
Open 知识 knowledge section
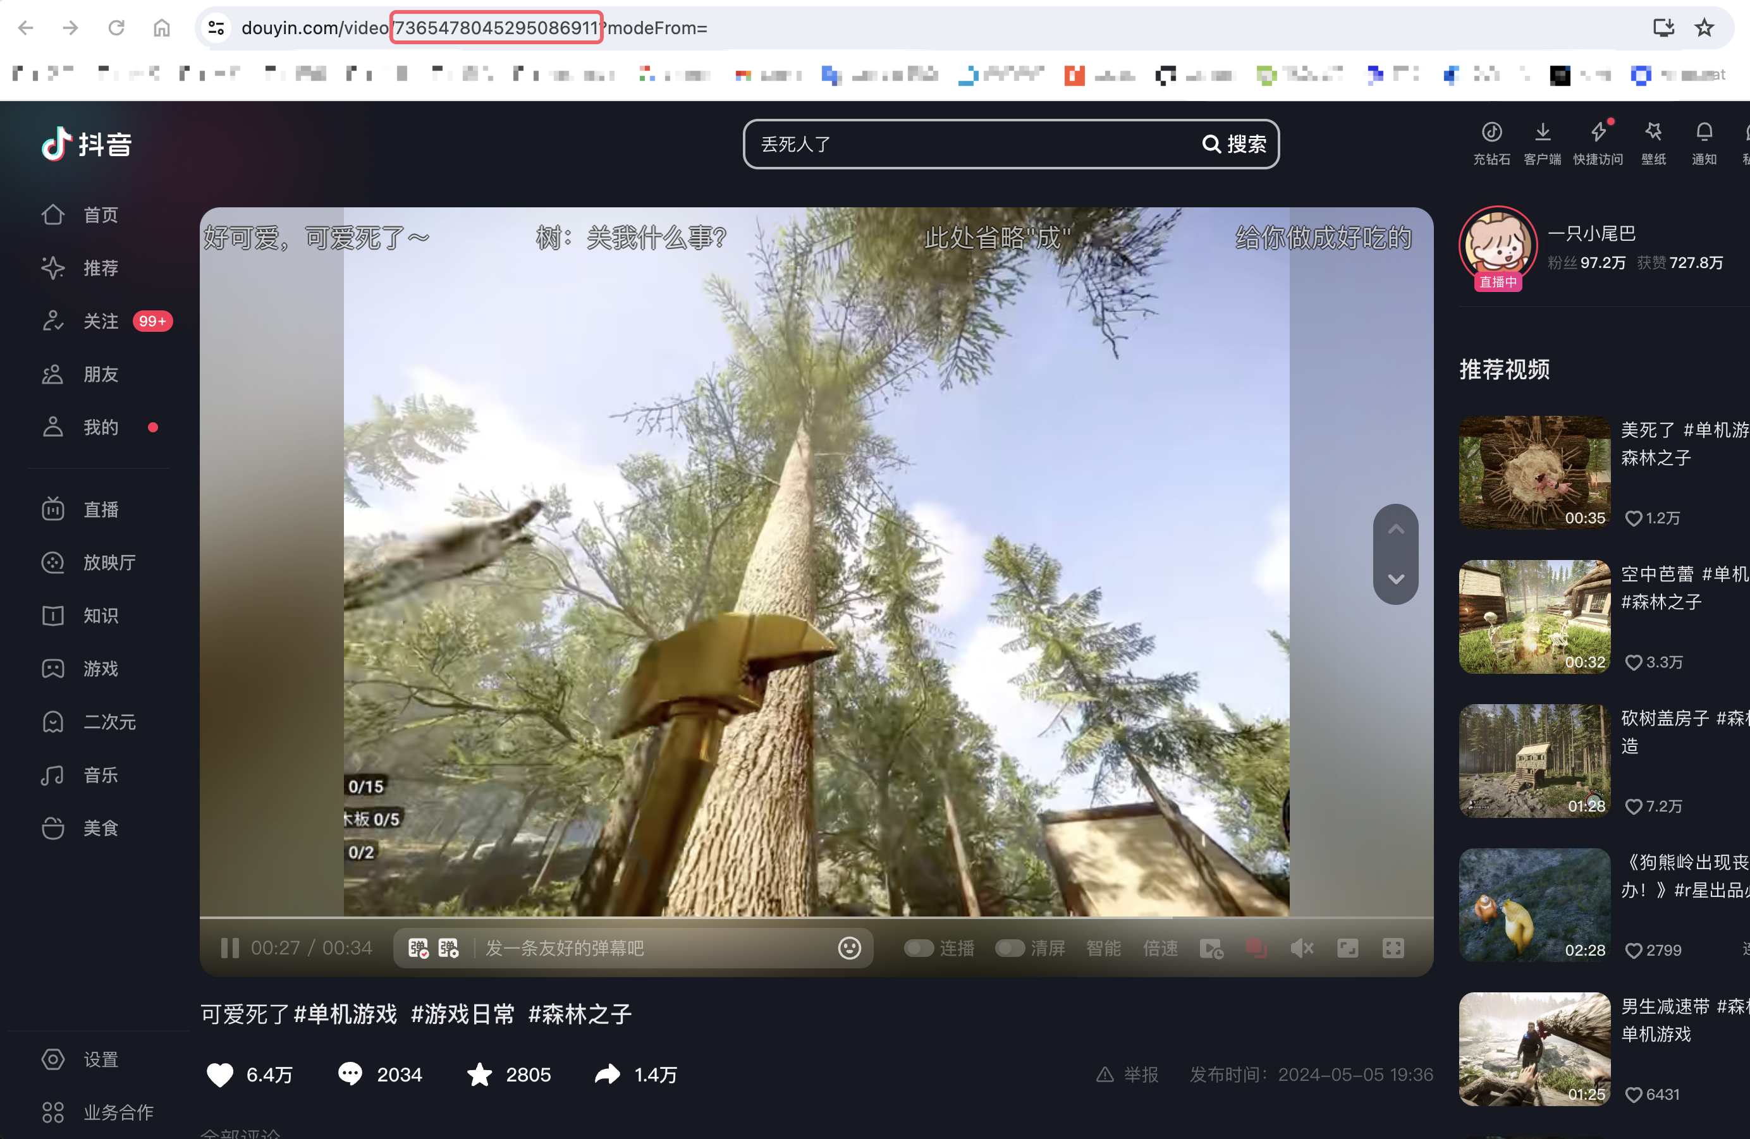coord(81,616)
